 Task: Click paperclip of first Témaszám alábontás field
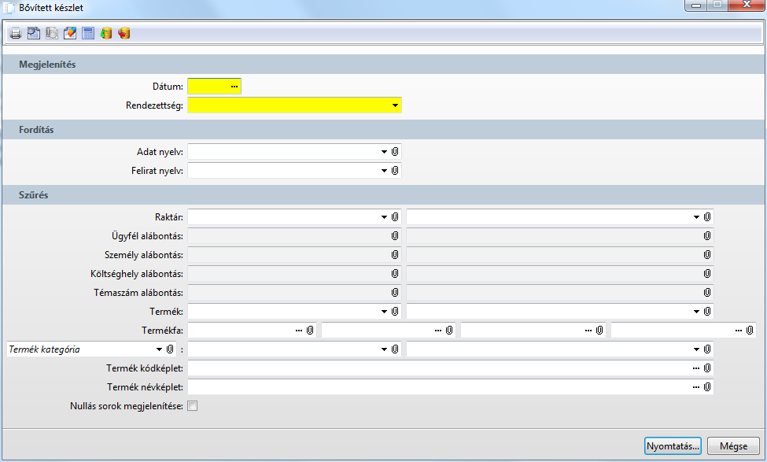click(395, 293)
